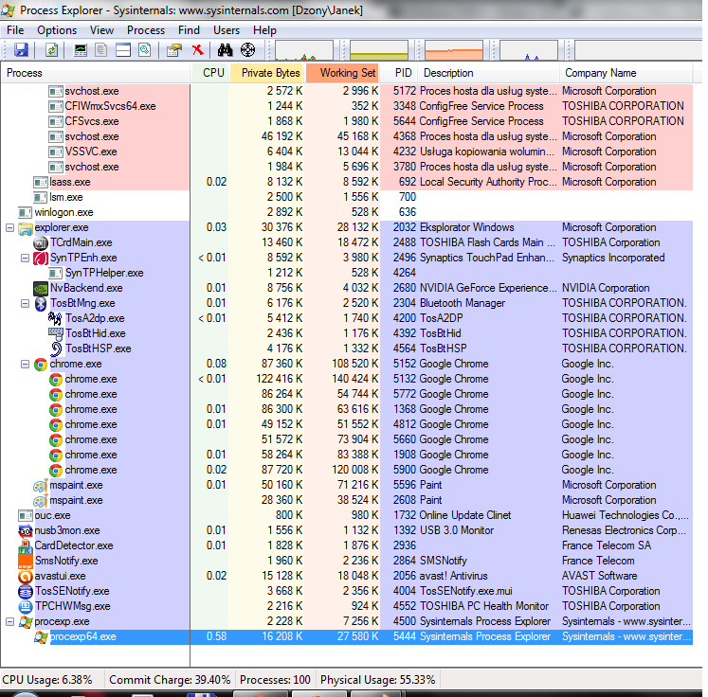Sort by the Process column header
Viewport: 708px width, 697px height.
tap(96, 73)
